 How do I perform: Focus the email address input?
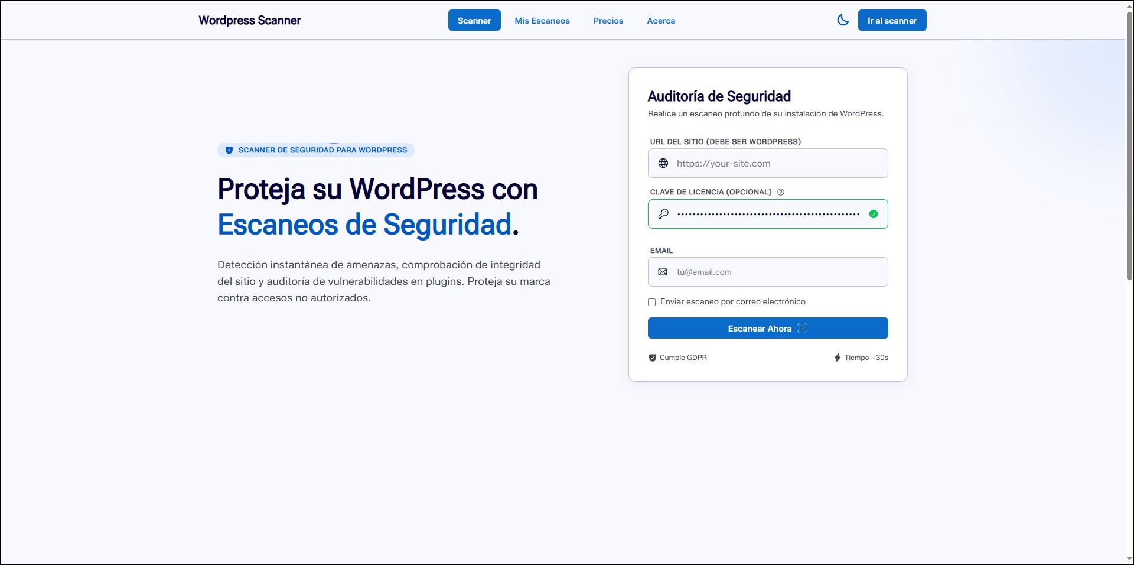(768, 272)
